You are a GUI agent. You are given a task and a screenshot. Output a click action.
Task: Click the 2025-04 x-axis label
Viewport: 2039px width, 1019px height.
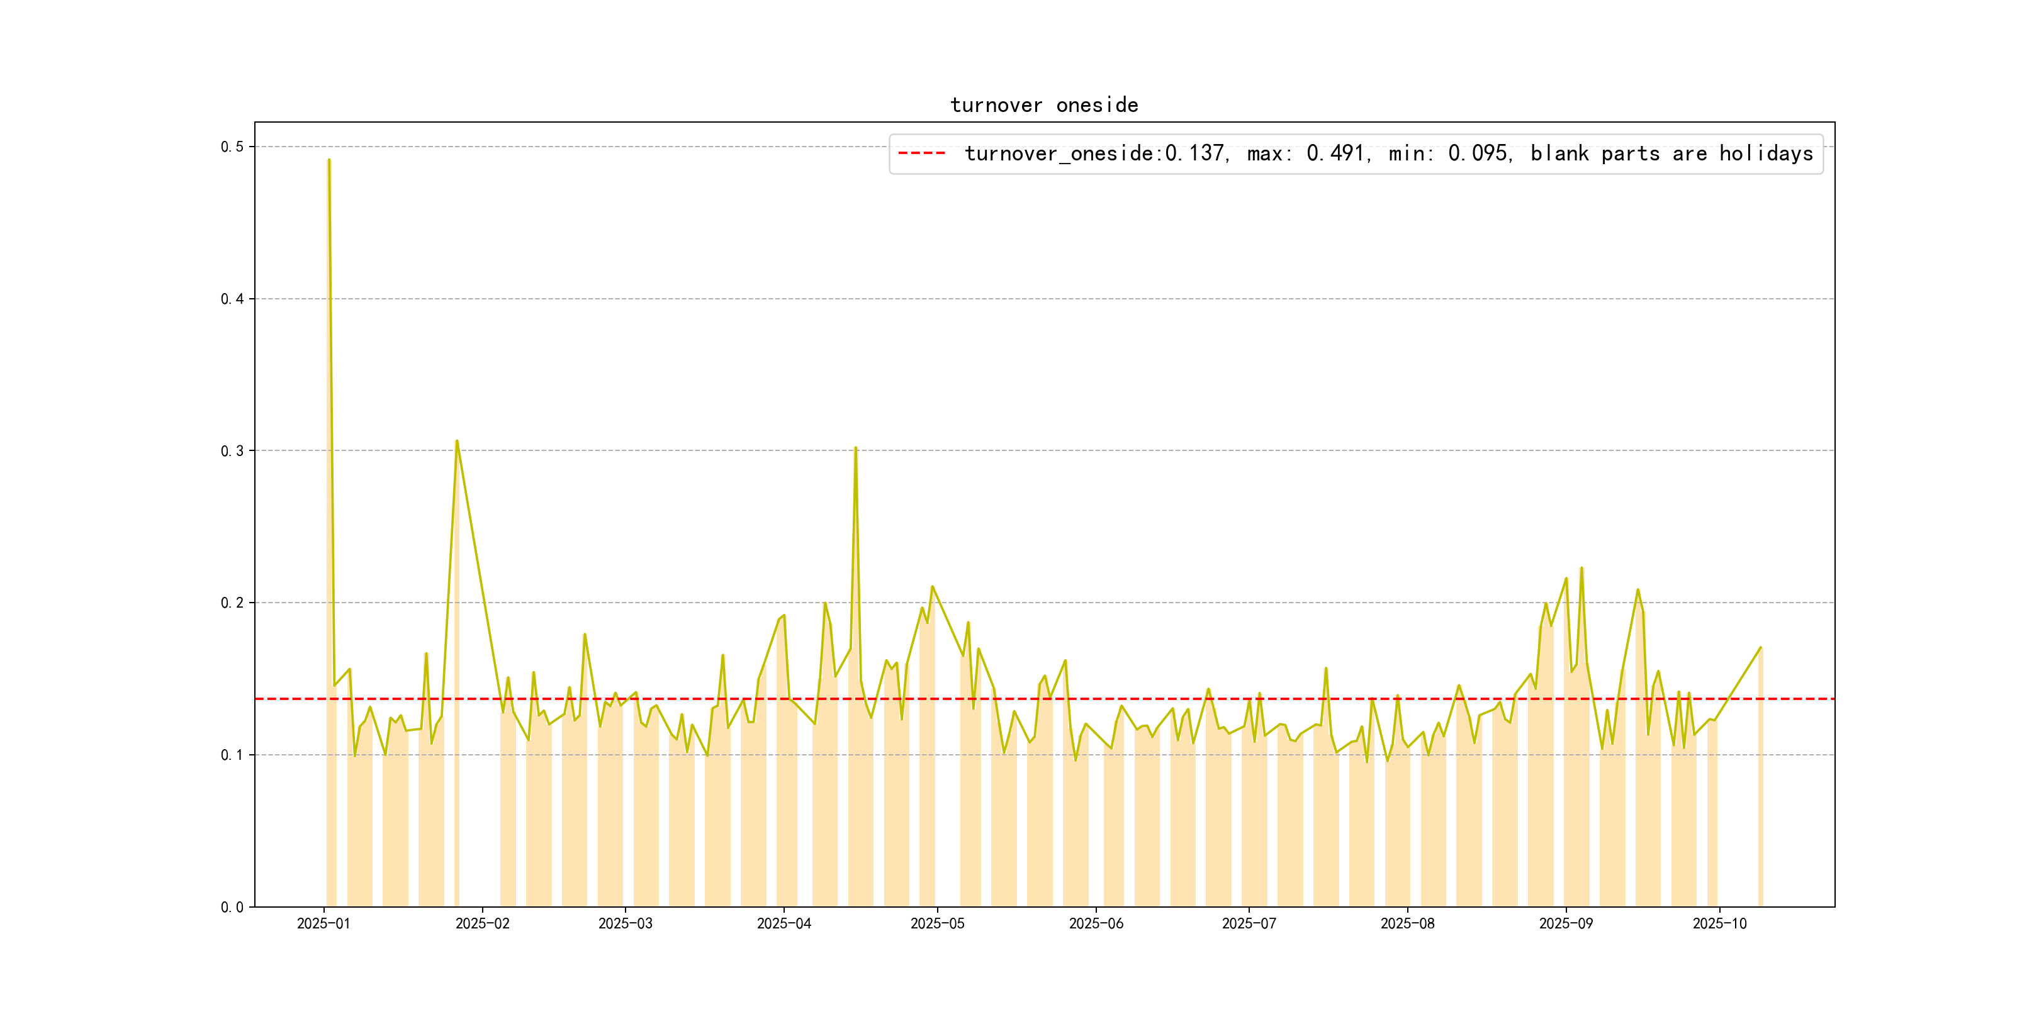784,923
